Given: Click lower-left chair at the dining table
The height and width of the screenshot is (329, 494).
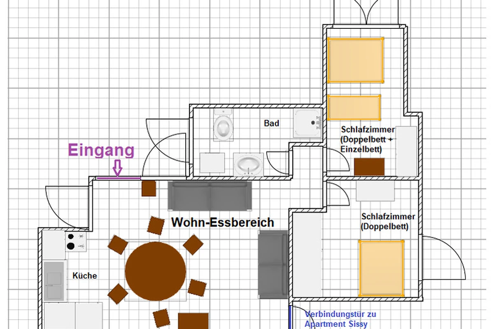Looking at the screenshot, I should click(118, 294).
